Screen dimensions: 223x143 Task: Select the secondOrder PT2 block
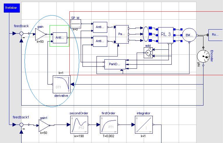point(79,125)
